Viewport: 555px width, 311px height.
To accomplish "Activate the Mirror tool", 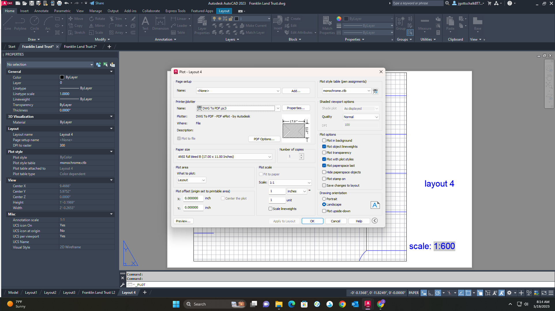I will pyautogui.click(x=97, y=25).
